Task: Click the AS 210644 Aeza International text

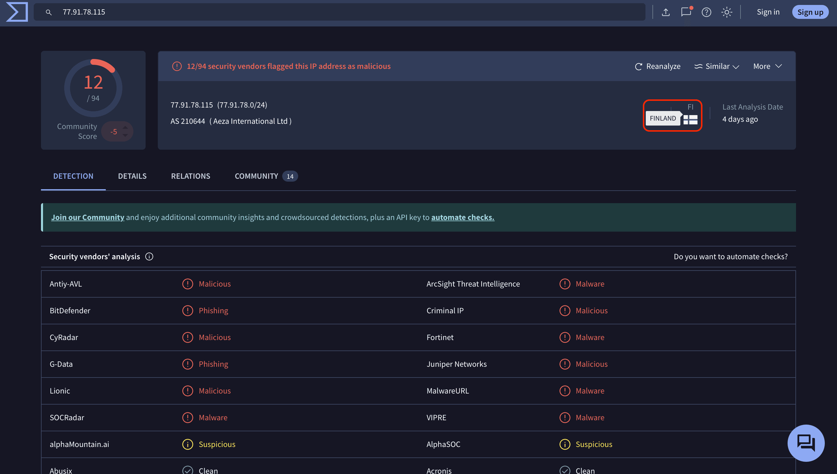Action: pos(231,121)
